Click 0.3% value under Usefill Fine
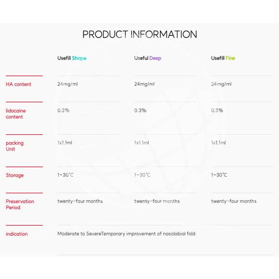This screenshot has height=279, width=279. [x=217, y=110]
